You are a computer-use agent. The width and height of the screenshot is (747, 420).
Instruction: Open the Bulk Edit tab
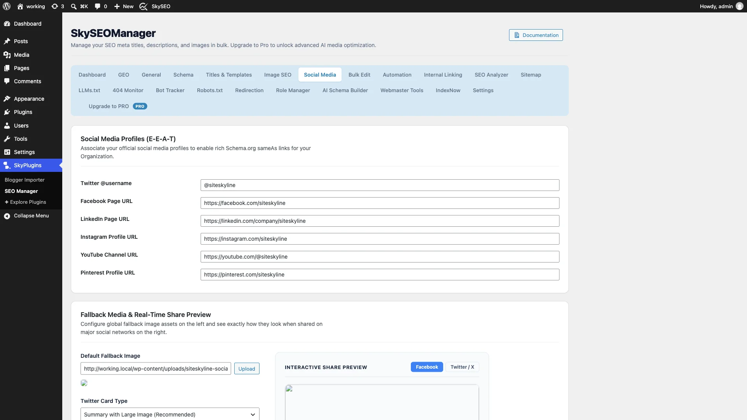359,75
